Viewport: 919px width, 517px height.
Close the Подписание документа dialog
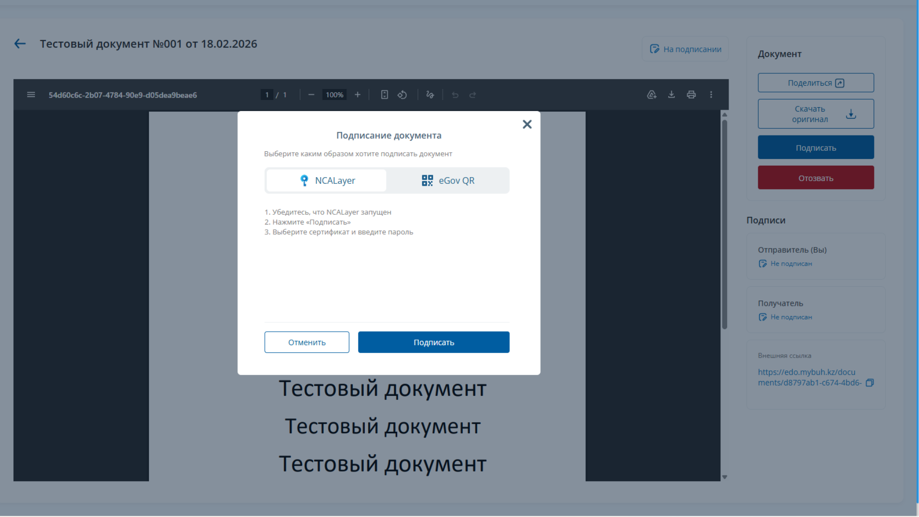tap(527, 124)
